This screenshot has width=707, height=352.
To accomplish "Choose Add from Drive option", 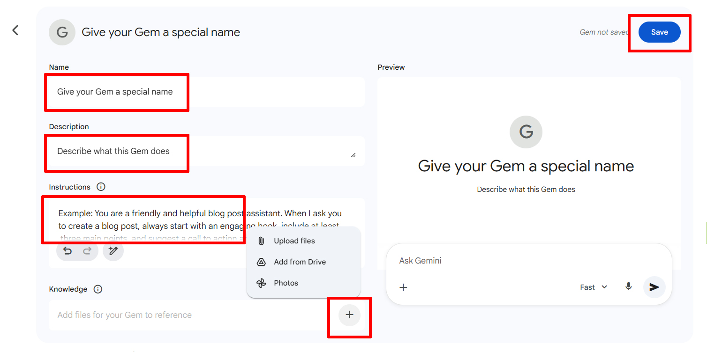I will click(300, 262).
